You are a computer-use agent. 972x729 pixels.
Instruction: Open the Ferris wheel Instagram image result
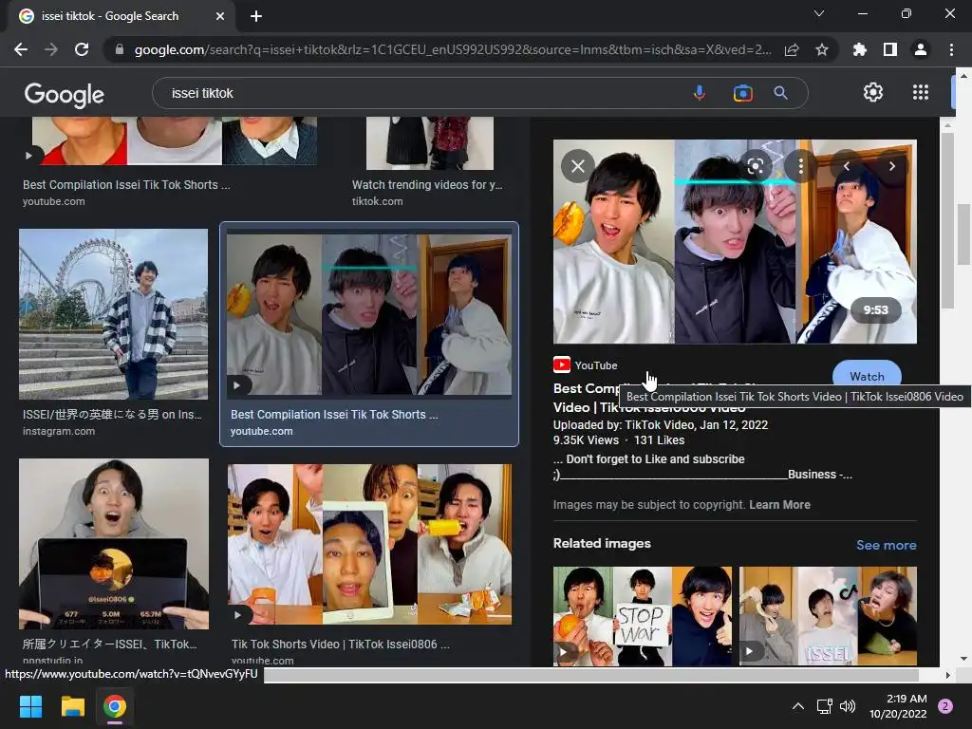pos(114,314)
